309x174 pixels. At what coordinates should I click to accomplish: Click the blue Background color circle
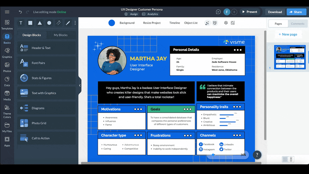coord(112,23)
